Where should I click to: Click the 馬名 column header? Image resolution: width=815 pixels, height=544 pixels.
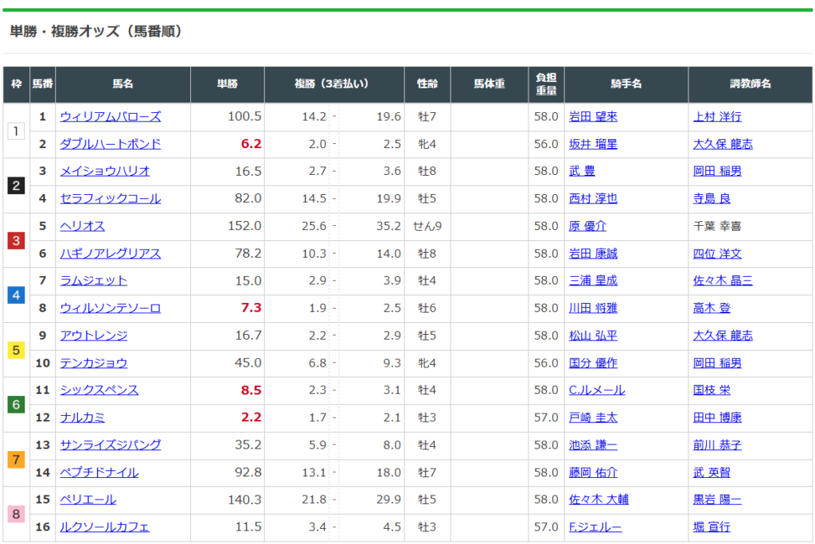tap(123, 84)
